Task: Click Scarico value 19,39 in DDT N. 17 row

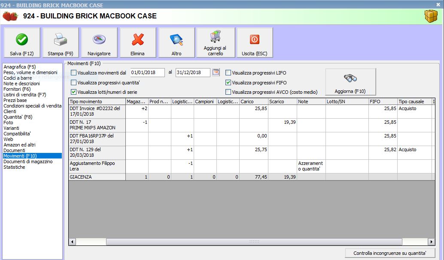Action: [x=283, y=125]
